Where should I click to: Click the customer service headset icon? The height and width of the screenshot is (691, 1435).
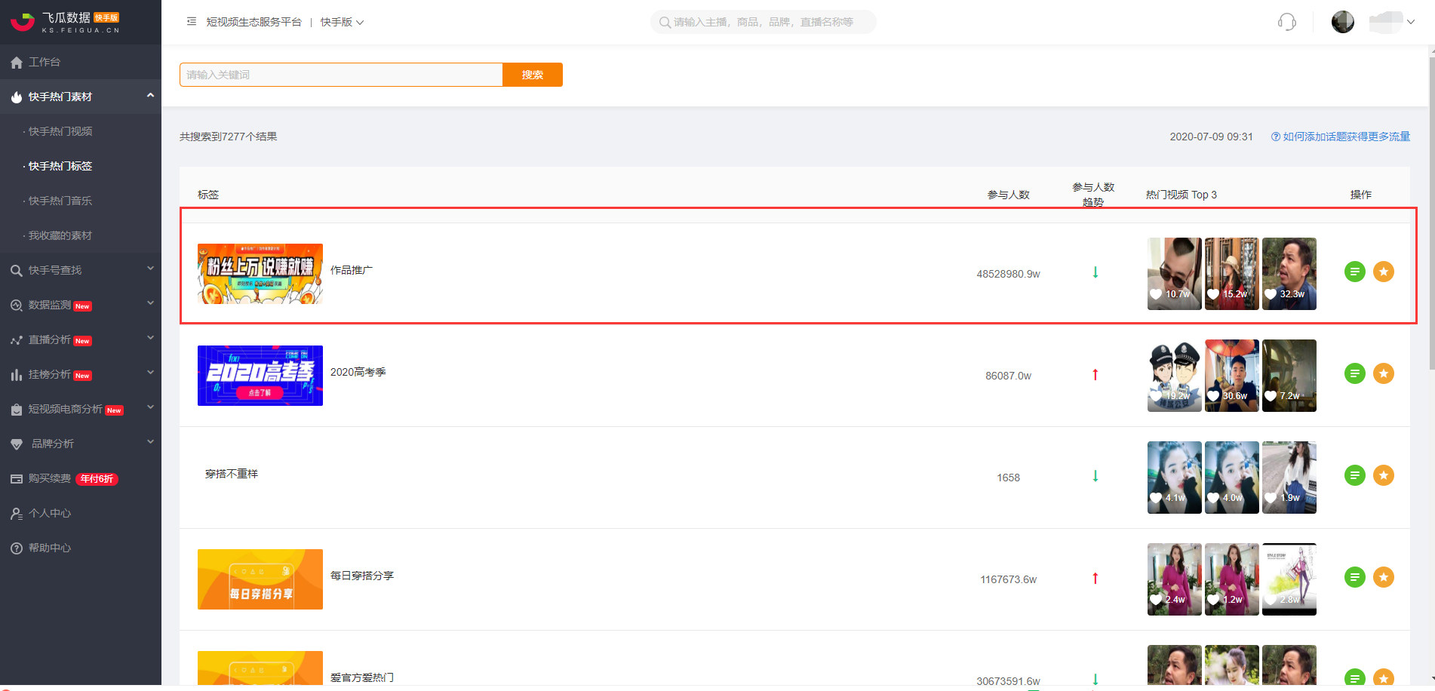1286,23
